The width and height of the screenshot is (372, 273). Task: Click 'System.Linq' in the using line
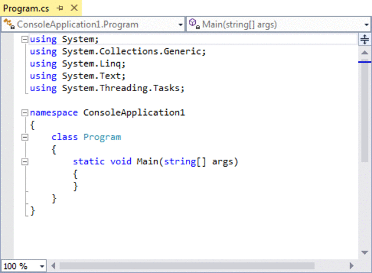91,64
